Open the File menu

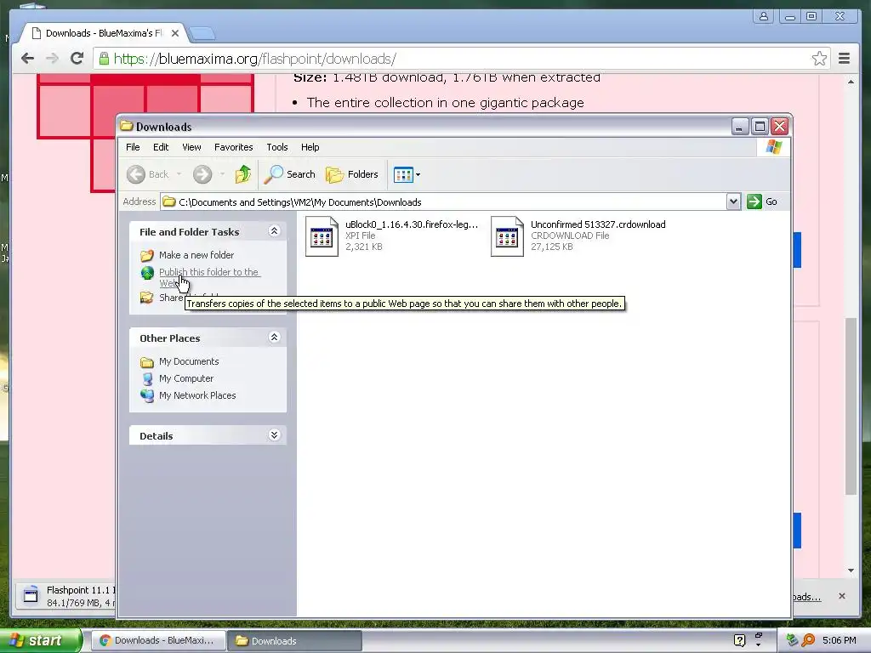pyautogui.click(x=133, y=147)
